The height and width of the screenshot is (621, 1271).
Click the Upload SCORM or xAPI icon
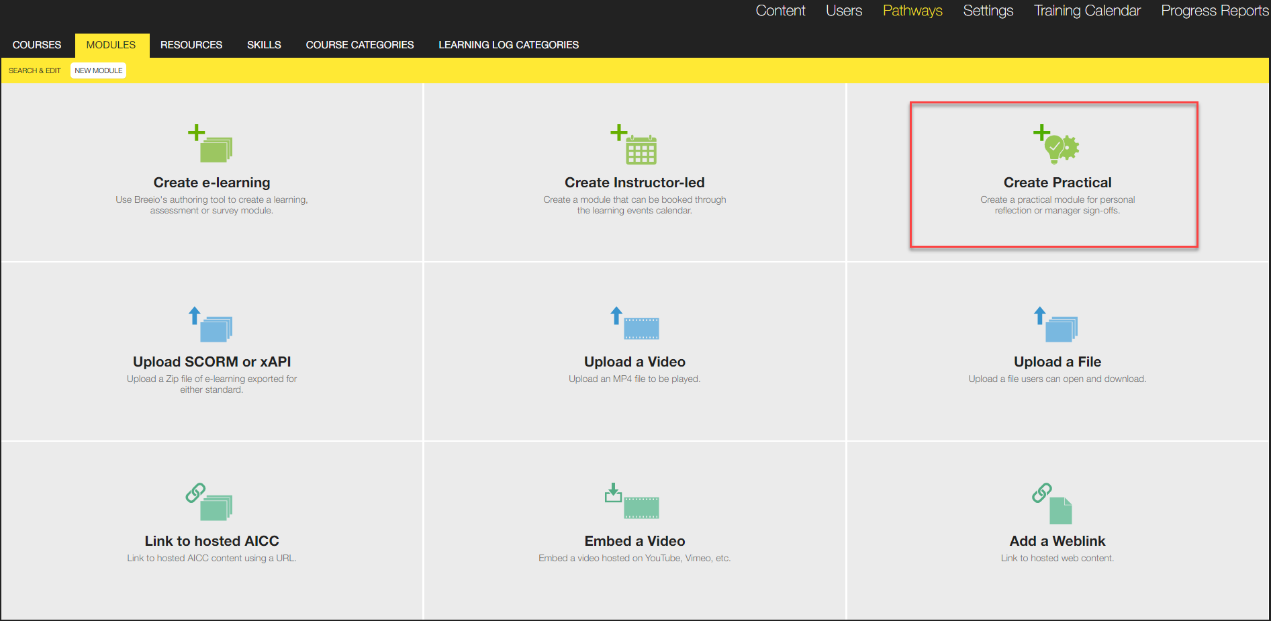point(210,324)
